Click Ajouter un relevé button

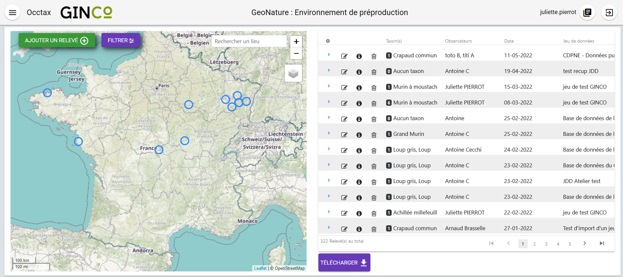click(x=57, y=40)
